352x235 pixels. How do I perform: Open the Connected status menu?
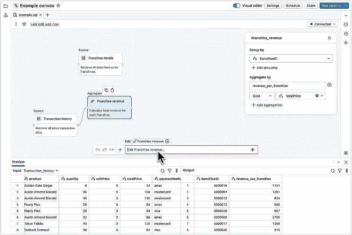tap(323, 24)
